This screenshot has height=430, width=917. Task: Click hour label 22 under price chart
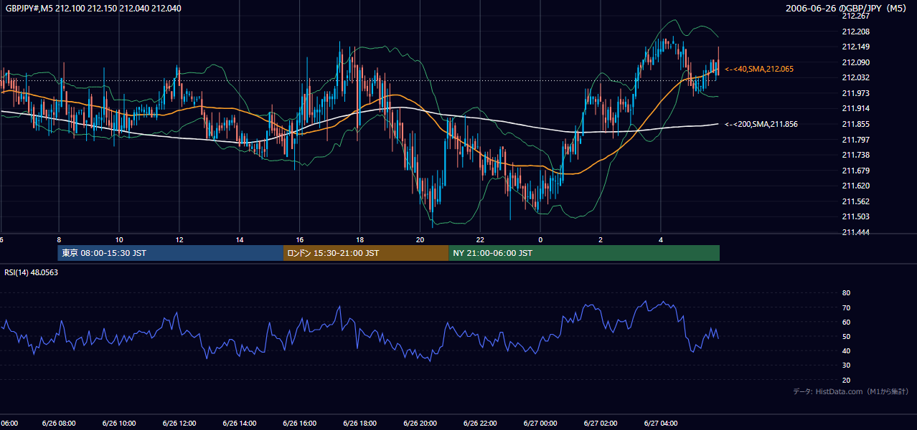coord(481,239)
